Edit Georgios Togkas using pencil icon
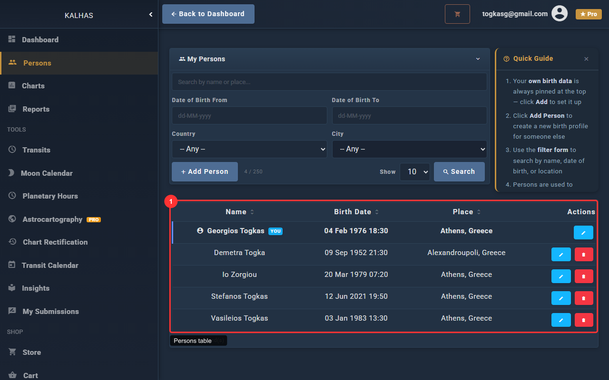The width and height of the screenshot is (609, 380). 583,233
